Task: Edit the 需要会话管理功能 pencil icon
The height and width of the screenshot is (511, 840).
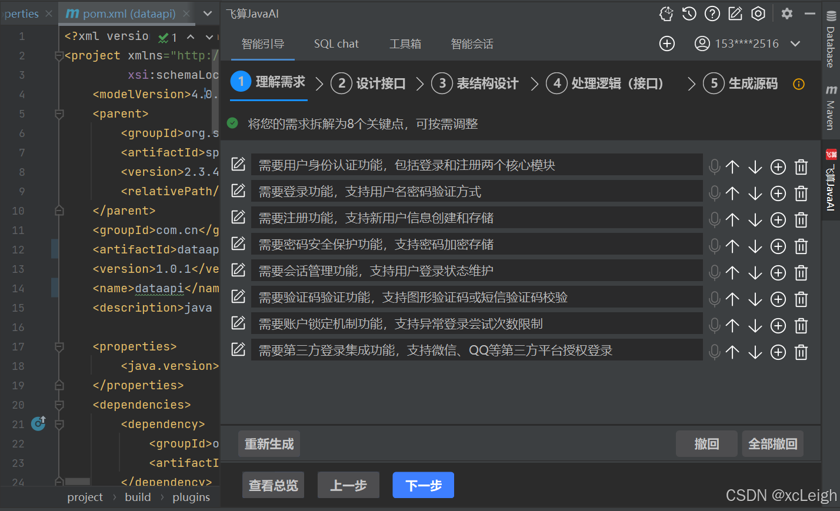Action: 238,270
